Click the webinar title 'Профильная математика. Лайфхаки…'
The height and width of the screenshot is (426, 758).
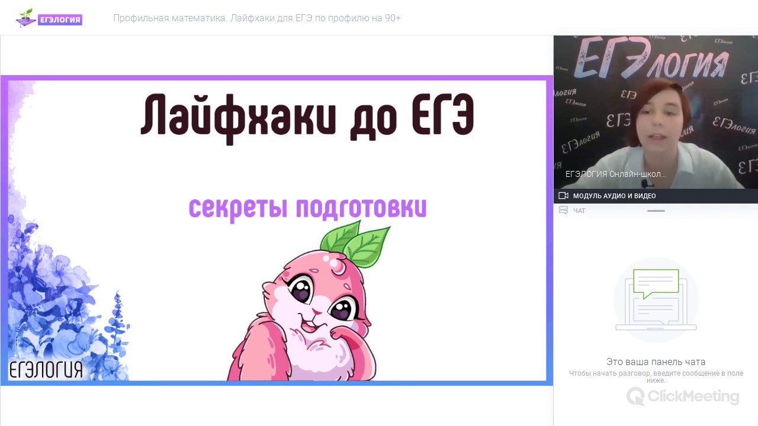click(257, 18)
